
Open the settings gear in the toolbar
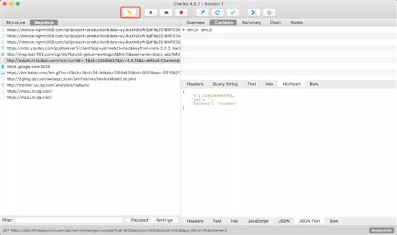(x=269, y=12)
